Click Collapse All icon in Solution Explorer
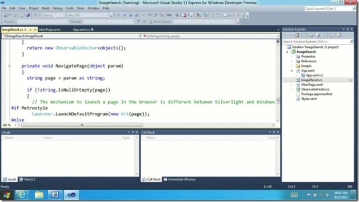 click(311, 35)
